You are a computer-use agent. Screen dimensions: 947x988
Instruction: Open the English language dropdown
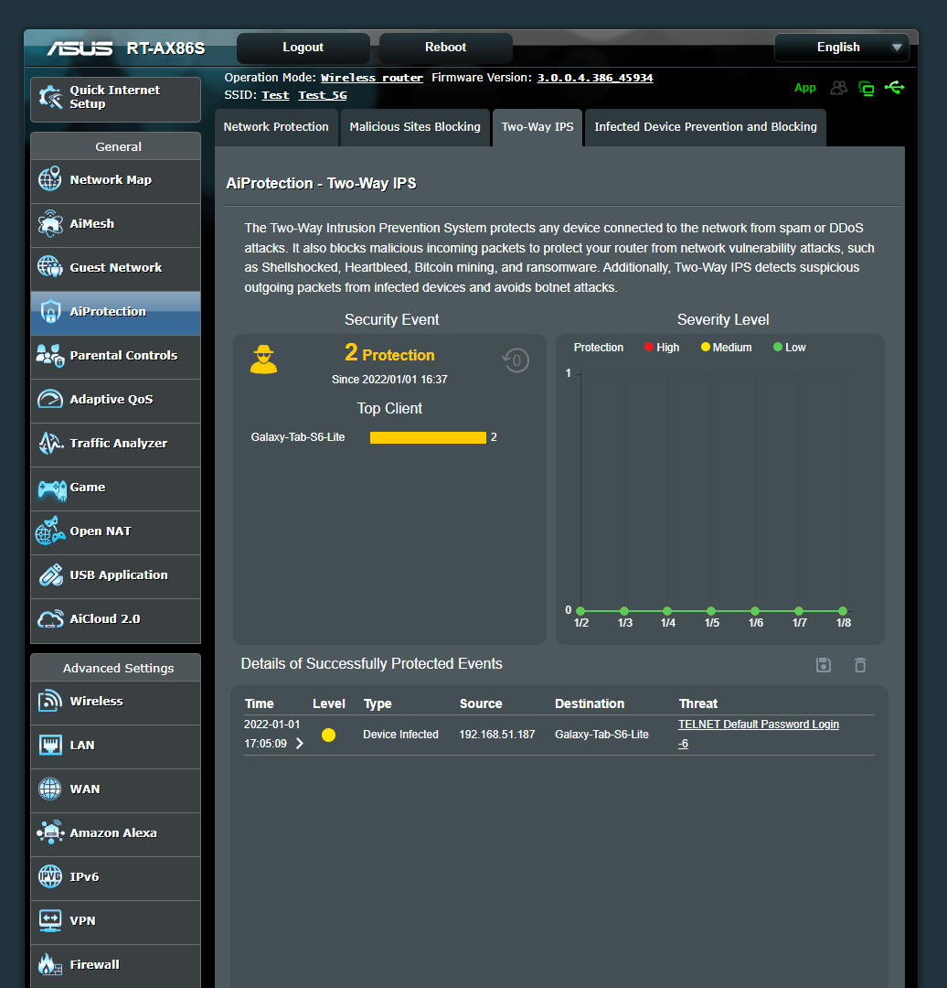coord(841,47)
